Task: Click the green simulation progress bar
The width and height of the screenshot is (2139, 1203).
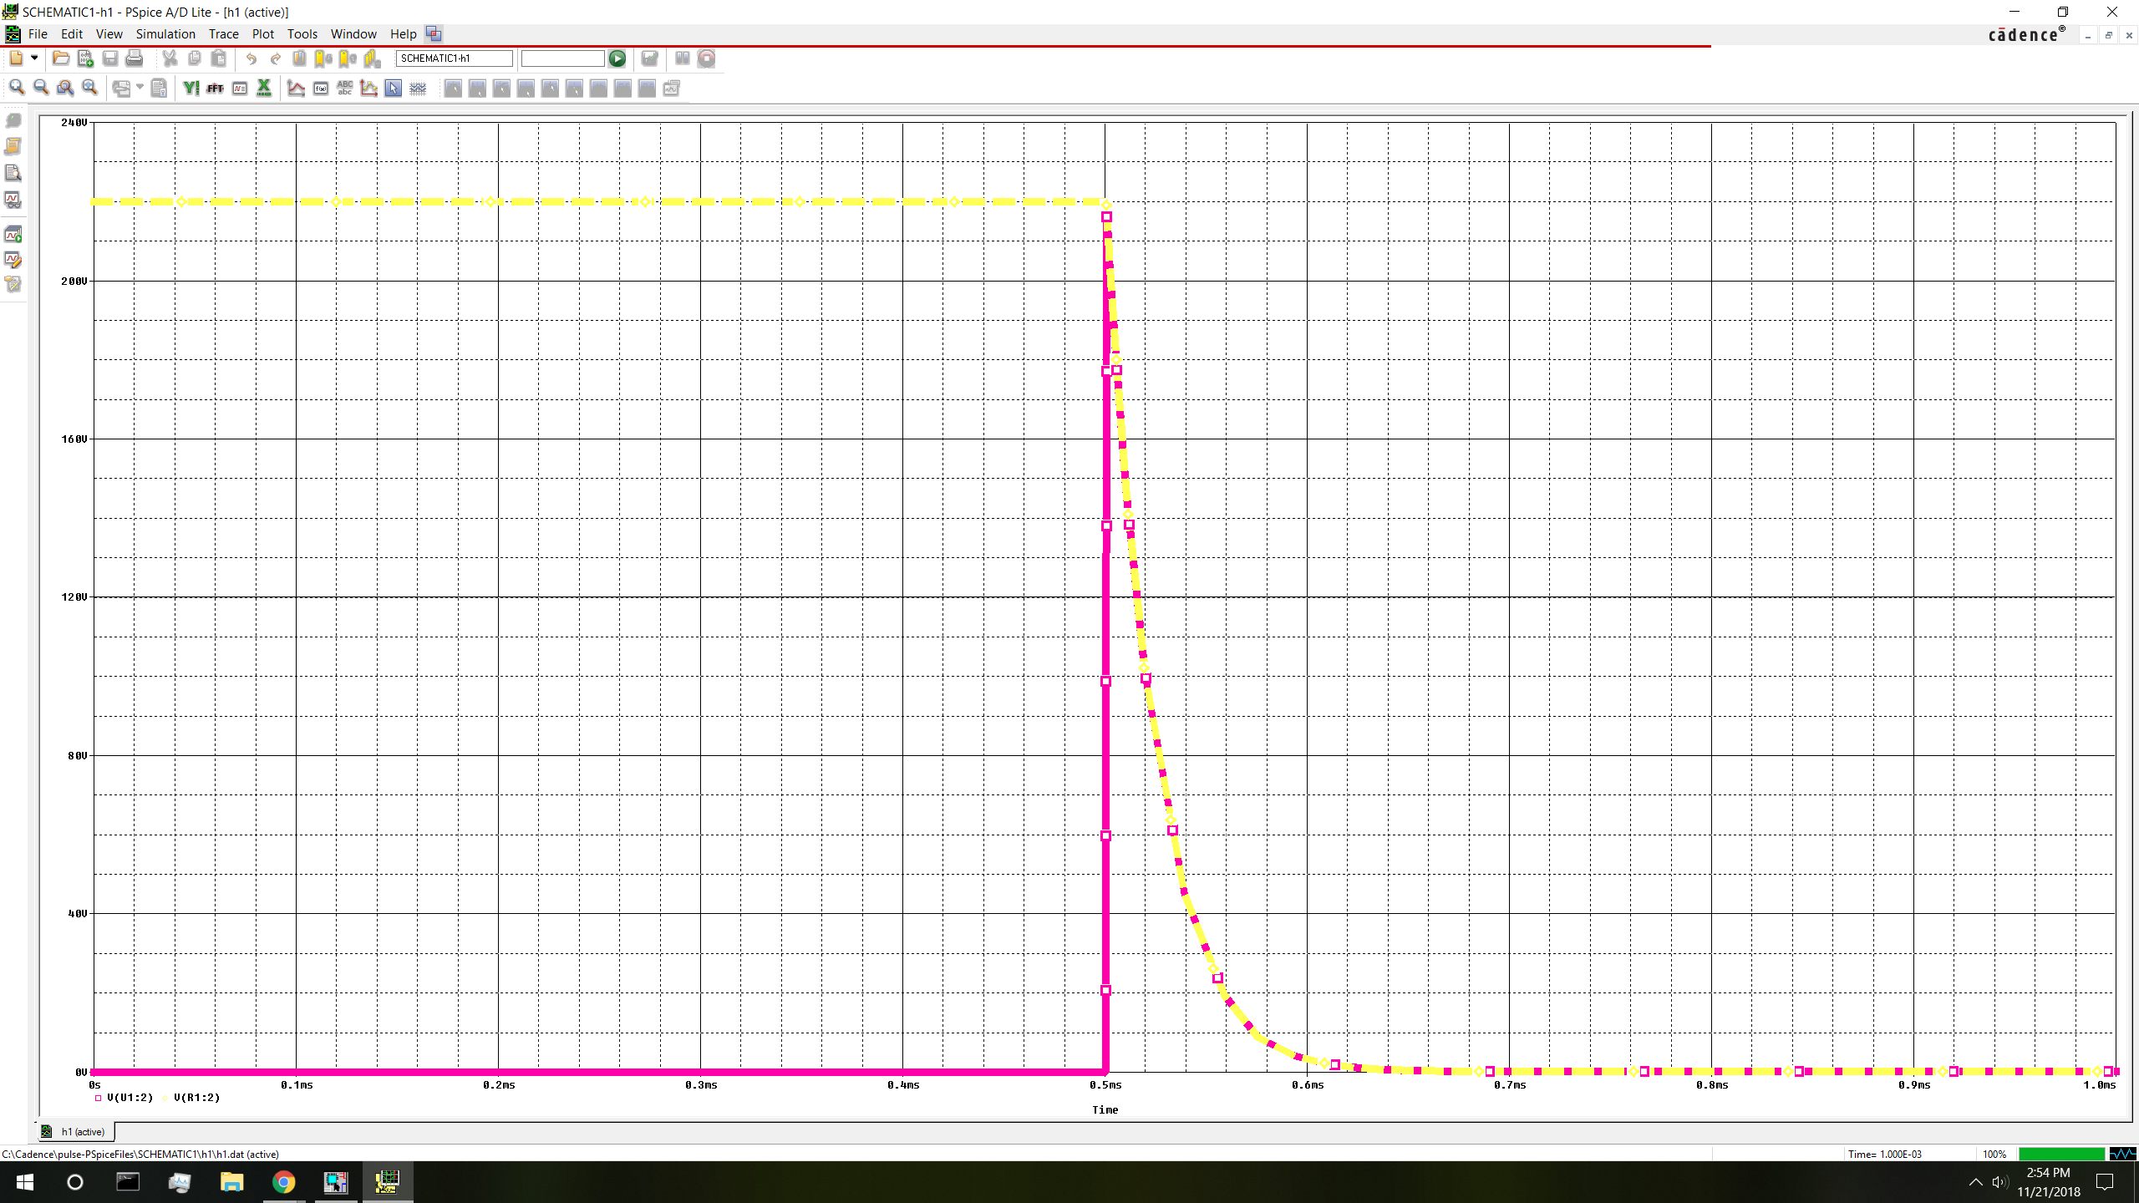Action: coord(2061,1155)
